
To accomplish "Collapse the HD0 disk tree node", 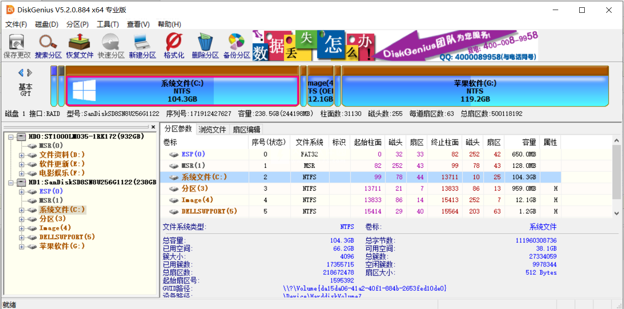I will click(11, 136).
